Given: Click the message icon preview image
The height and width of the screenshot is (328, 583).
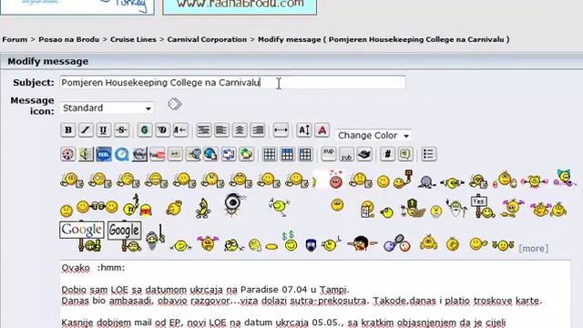Looking at the screenshot, I should coord(174,104).
